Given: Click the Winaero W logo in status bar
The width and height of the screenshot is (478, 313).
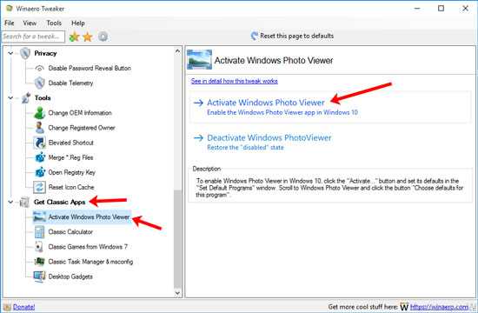Looking at the screenshot, I should pos(404,307).
